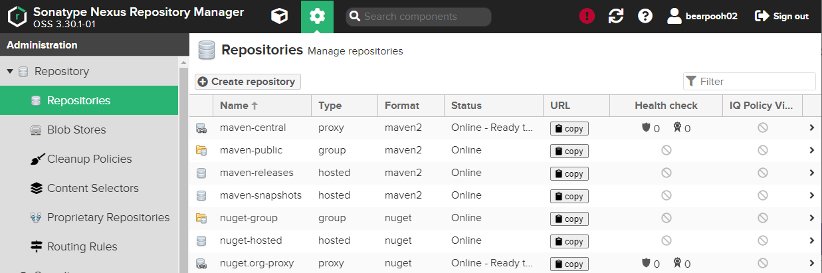Select the maven-snapshots repository name
822x273 pixels.
(260, 195)
